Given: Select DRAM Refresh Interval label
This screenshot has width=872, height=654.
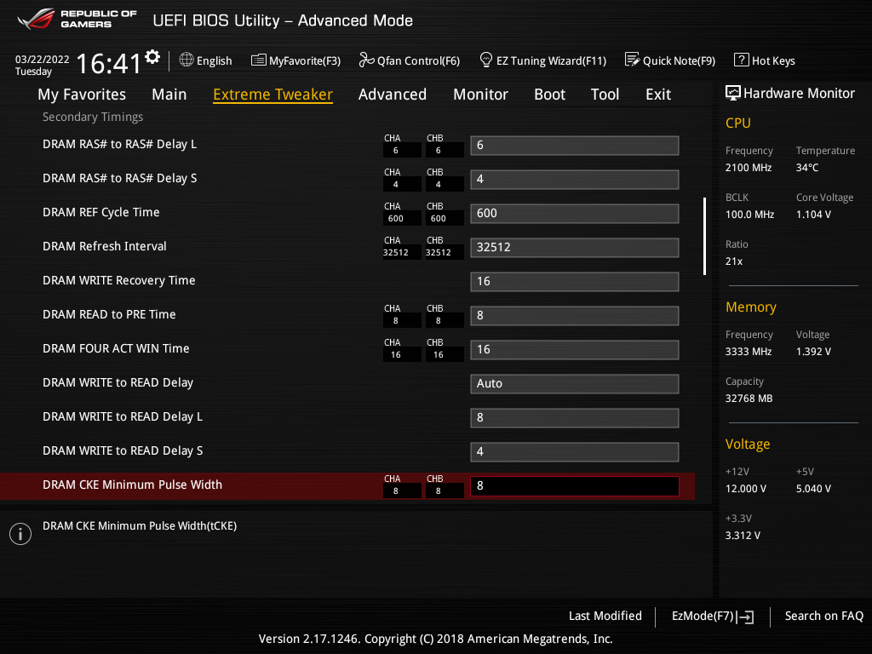Looking at the screenshot, I should pos(105,246).
